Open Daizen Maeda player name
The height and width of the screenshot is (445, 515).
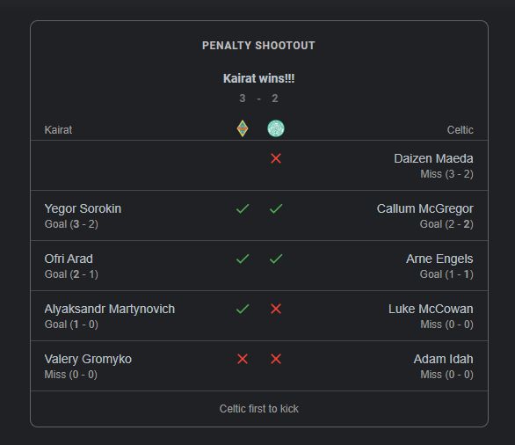(433, 159)
